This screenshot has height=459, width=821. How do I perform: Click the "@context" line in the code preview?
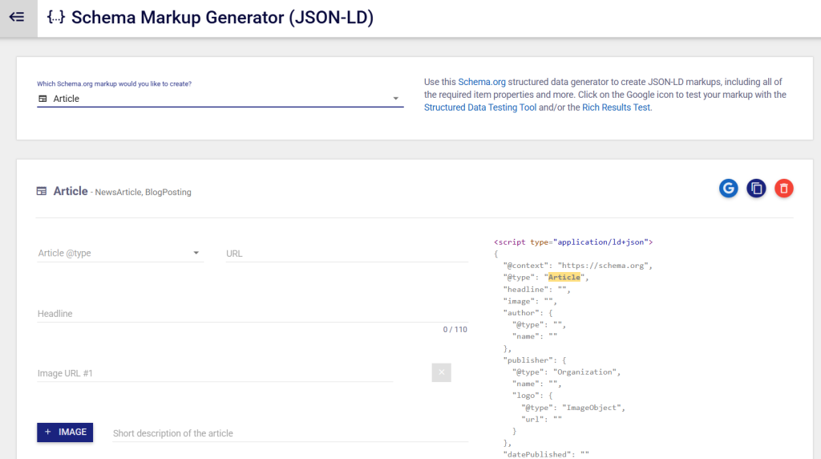(x=577, y=266)
